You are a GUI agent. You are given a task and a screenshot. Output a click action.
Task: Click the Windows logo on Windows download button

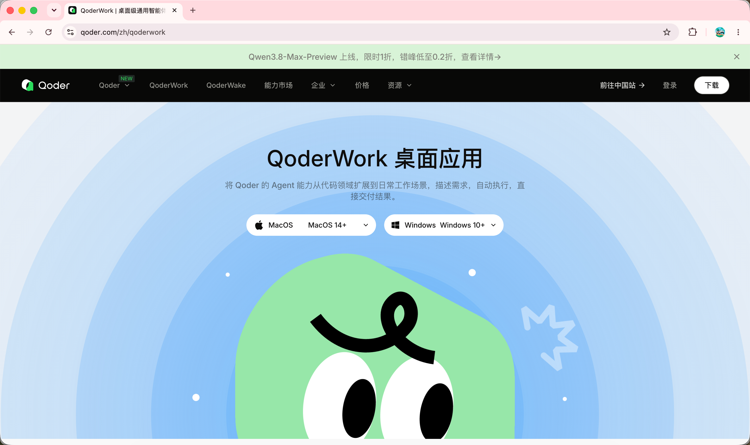[395, 225]
